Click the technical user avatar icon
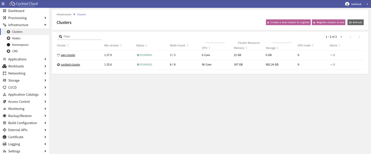This screenshot has width=371, height=156. (x=347, y=4)
